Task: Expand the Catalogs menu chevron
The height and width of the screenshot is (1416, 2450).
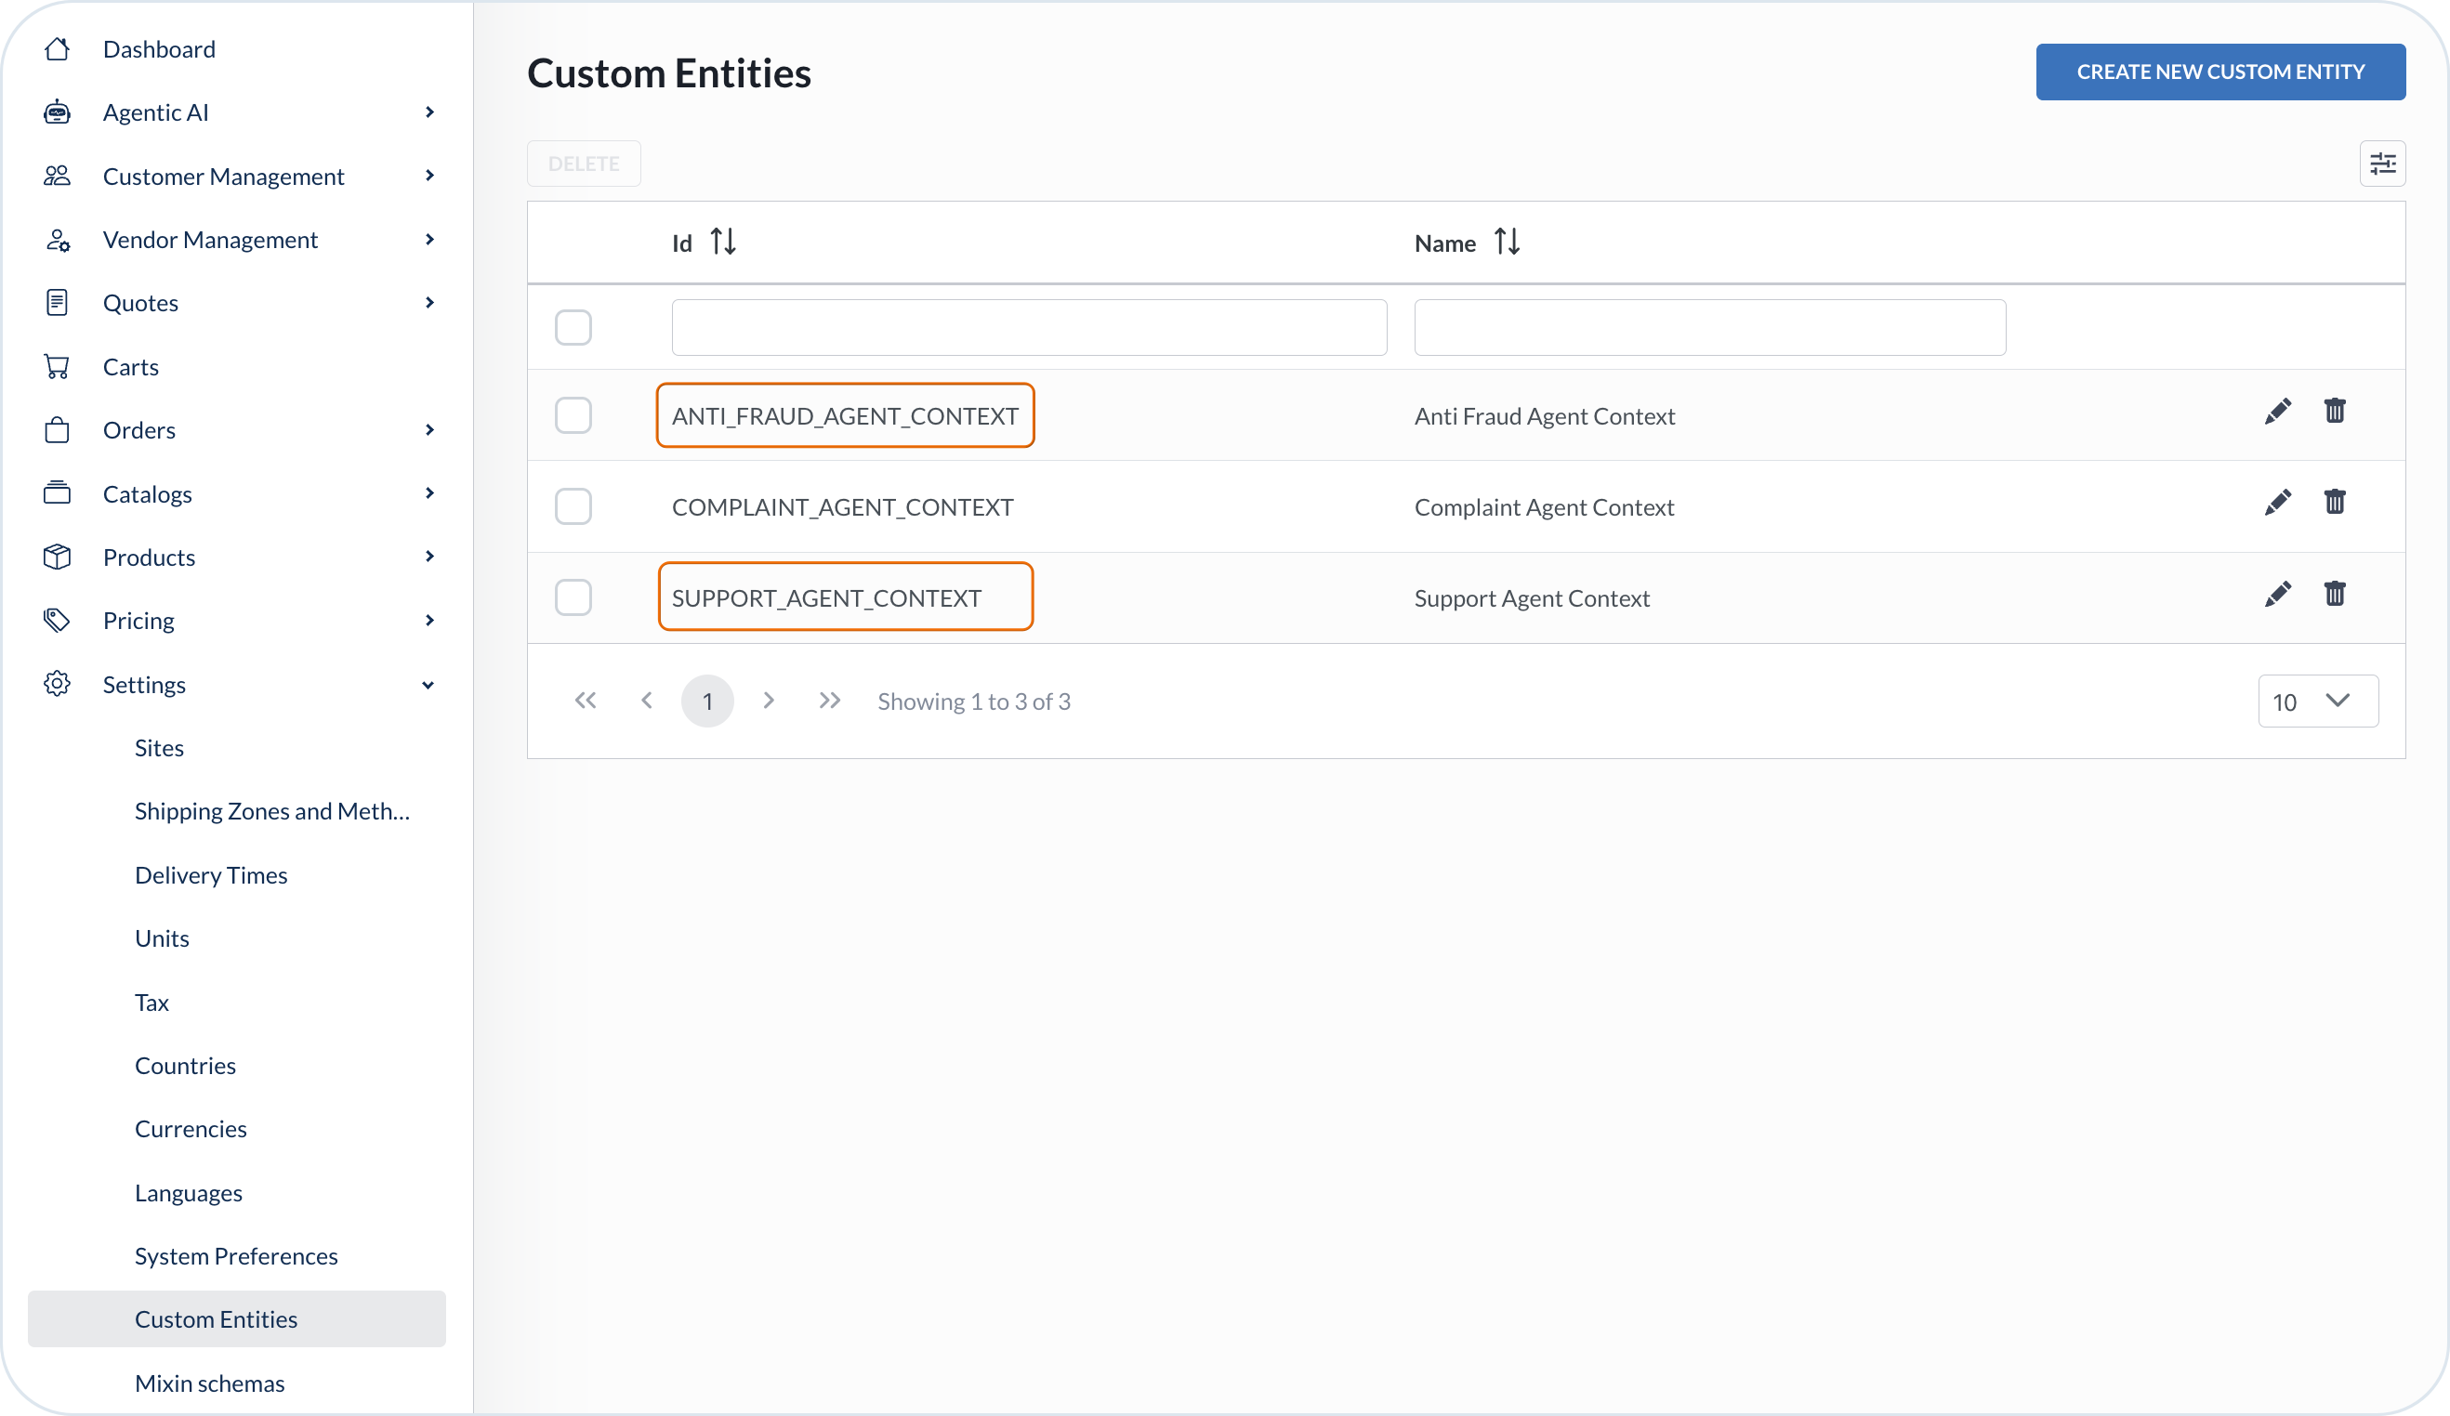Action: [x=429, y=493]
